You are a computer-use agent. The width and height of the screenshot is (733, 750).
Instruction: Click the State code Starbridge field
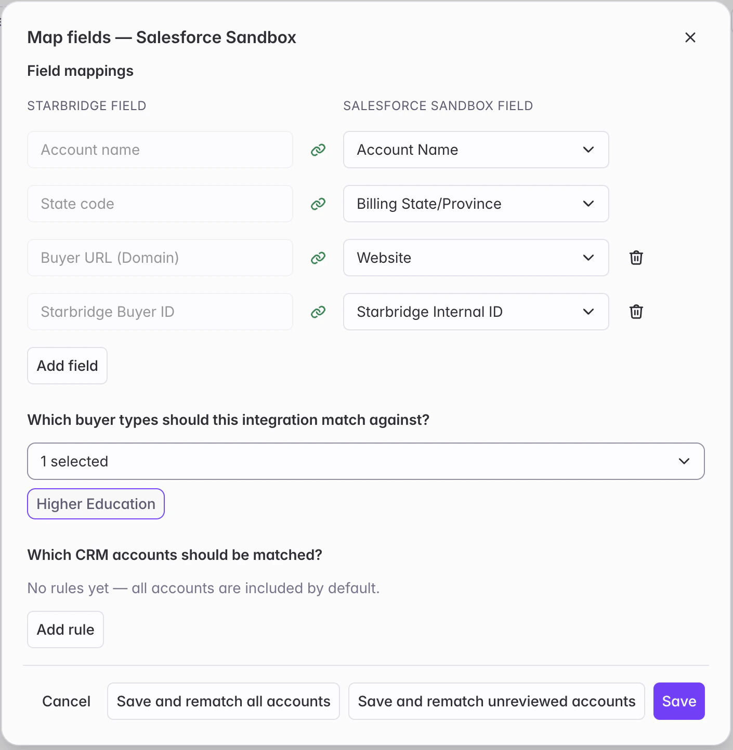click(160, 204)
